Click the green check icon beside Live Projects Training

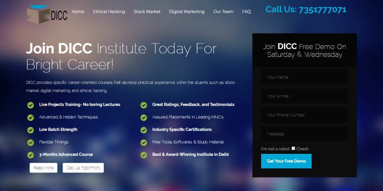pyautogui.click(x=31, y=105)
